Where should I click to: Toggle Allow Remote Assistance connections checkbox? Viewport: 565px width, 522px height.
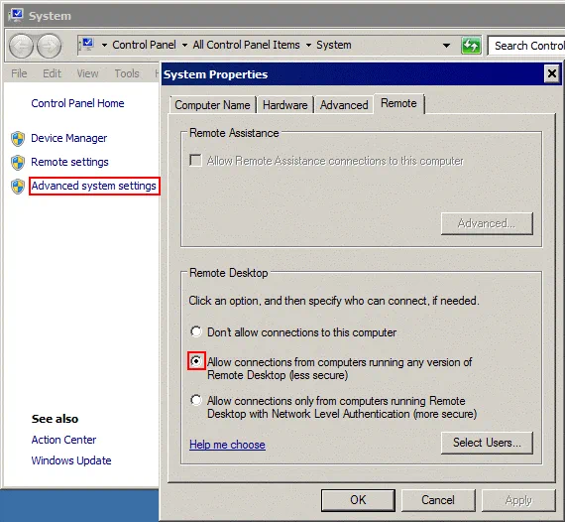tap(195, 160)
